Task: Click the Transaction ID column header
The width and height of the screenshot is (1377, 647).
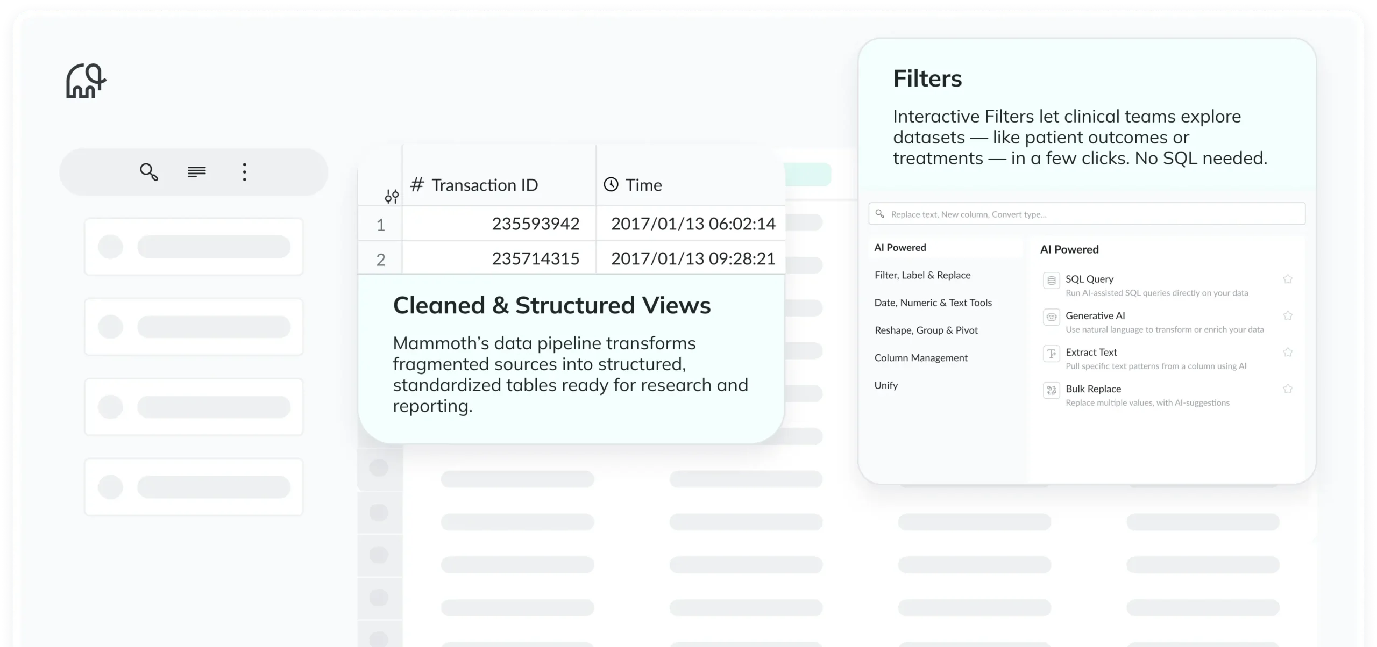Action: click(484, 185)
